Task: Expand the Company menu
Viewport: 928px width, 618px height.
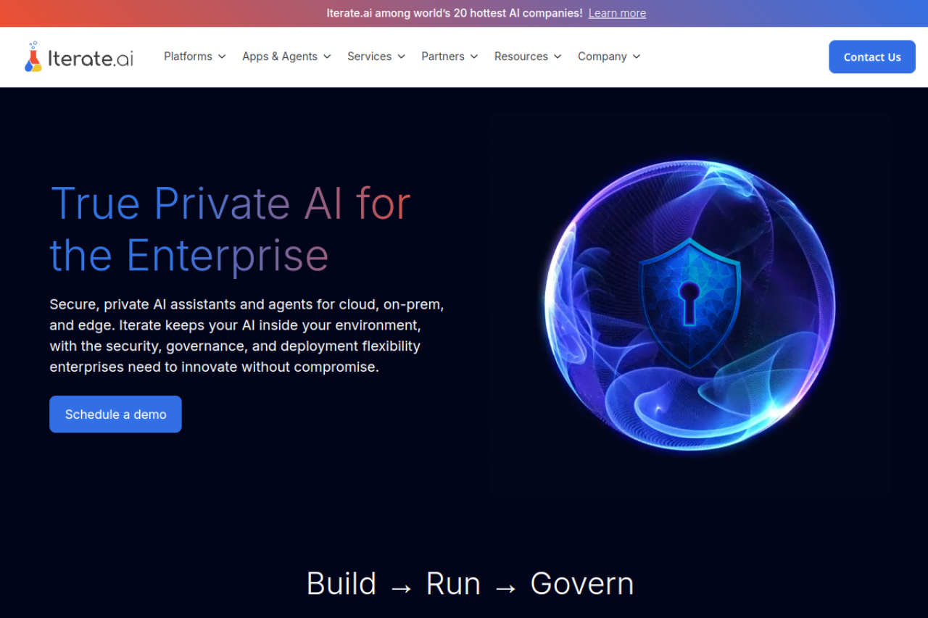Action: point(609,57)
